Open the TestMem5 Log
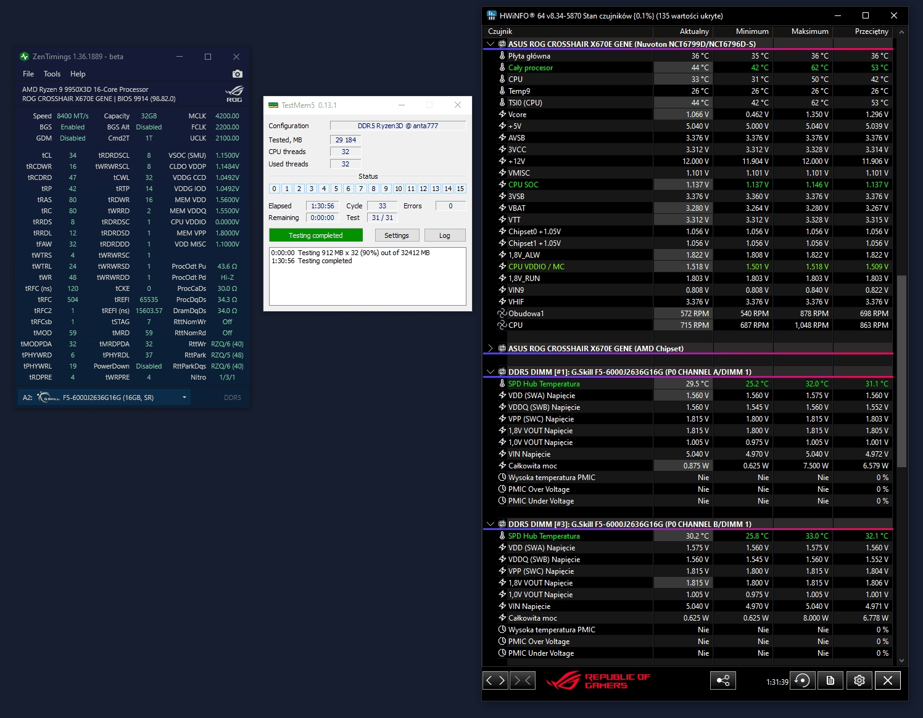923x718 pixels. pyautogui.click(x=445, y=235)
